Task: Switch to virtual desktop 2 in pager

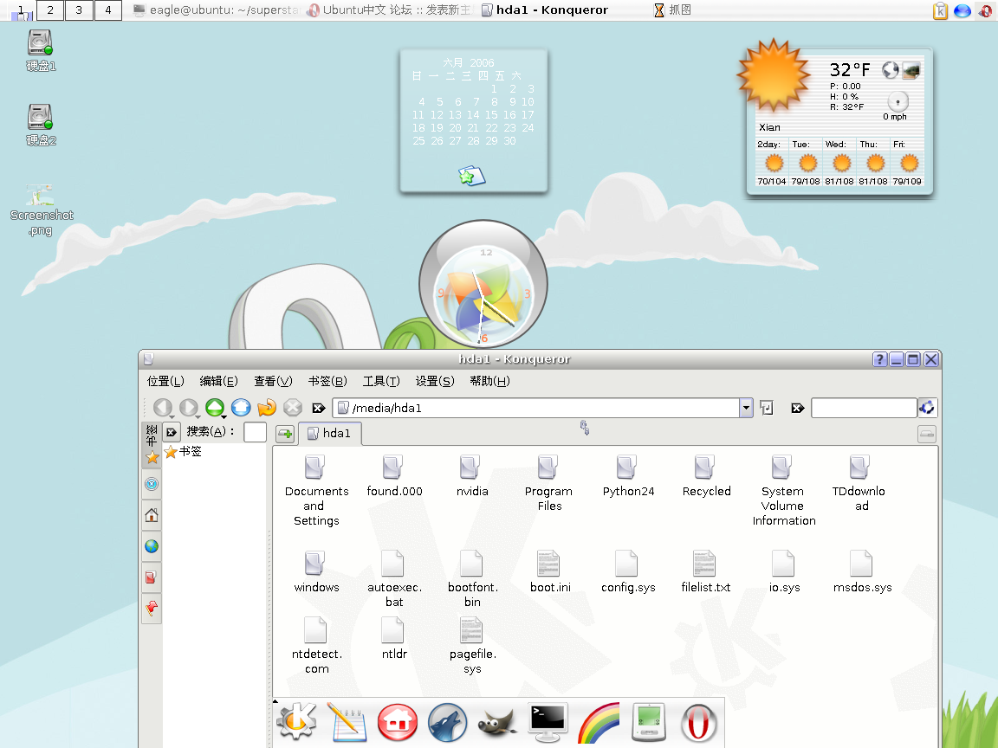Action: (x=50, y=10)
